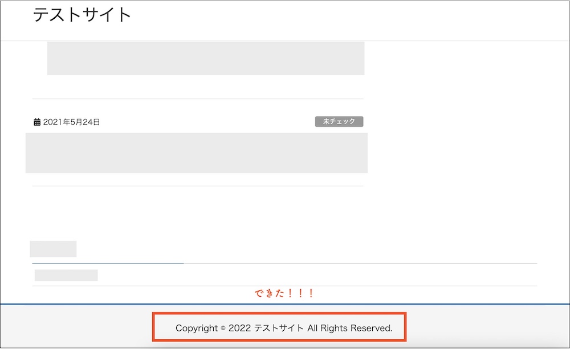Open the 未チェック category label
This screenshot has height=349, width=570.
pyautogui.click(x=339, y=121)
